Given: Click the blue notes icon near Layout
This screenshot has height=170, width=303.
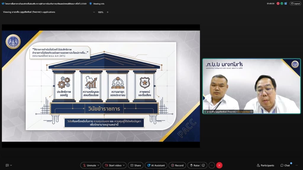Looking at the screenshot, I should (286, 4).
